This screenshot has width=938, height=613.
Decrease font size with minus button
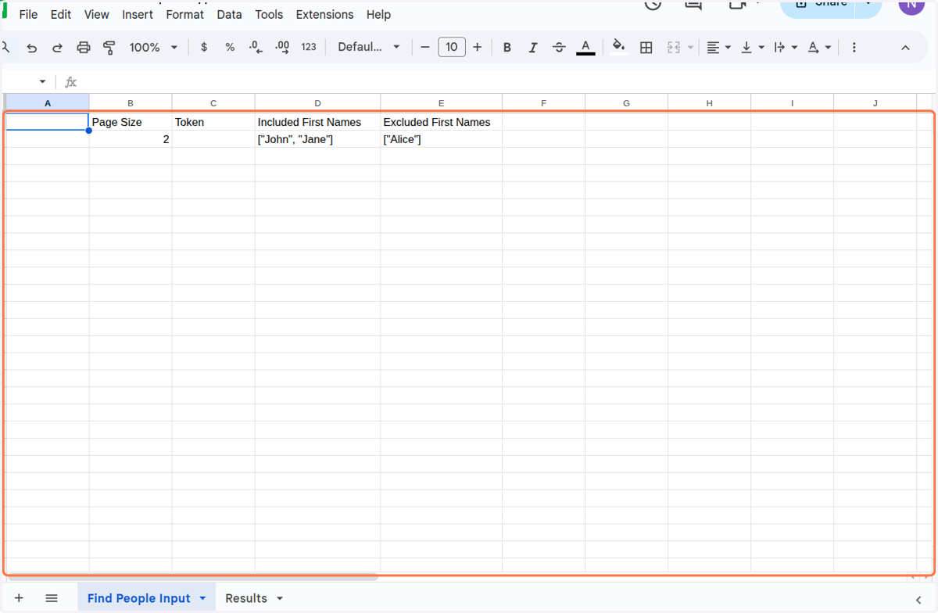click(x=425, y=47)
